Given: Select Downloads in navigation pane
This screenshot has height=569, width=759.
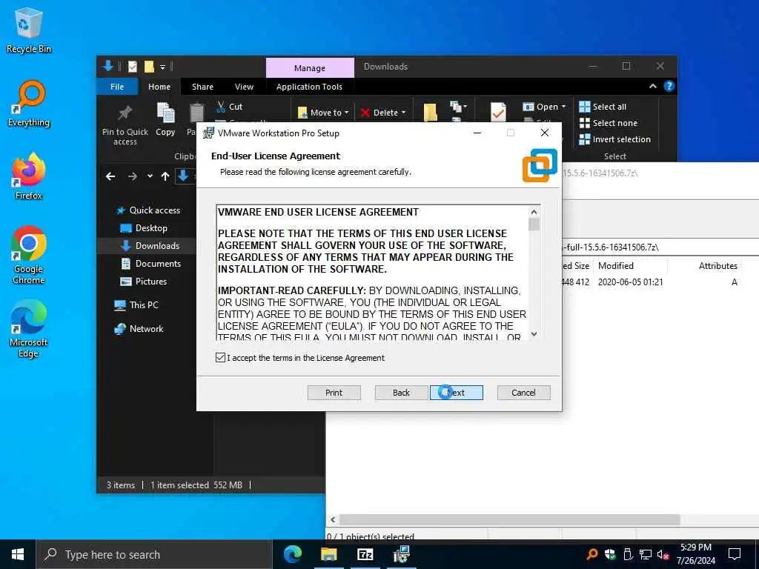Looking at the screenshot, I should click(x=150, y=246).
